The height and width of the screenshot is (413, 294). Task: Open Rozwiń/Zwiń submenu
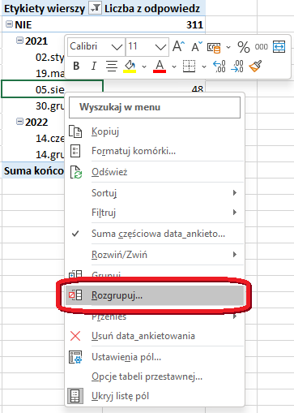point(155,255)
